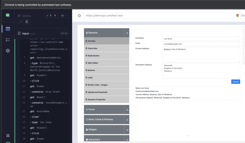Click the Alerts header down-arrow icon
The height and width of the screenshot is (143, 245).
[127, 120]
